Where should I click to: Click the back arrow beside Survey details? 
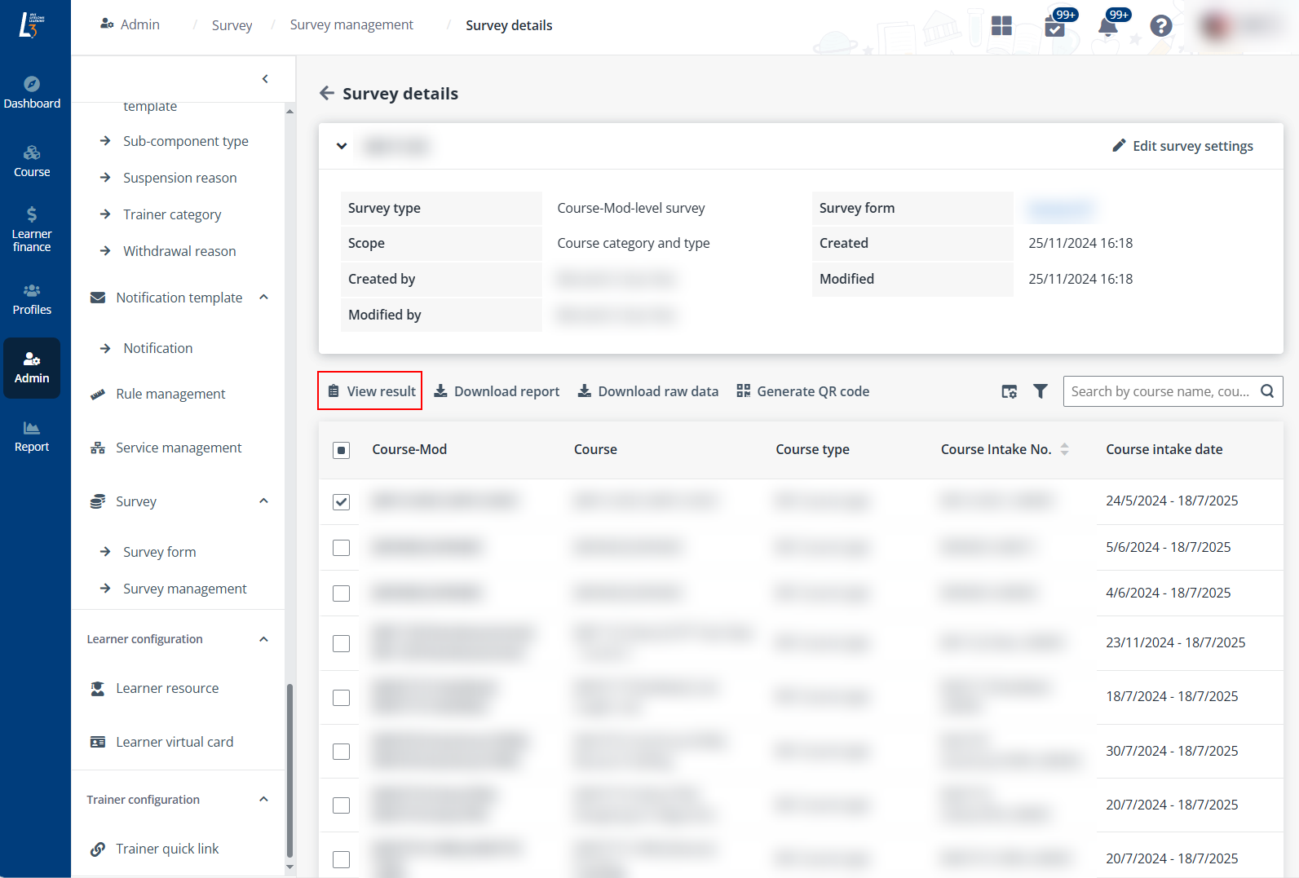click(327, 93)
